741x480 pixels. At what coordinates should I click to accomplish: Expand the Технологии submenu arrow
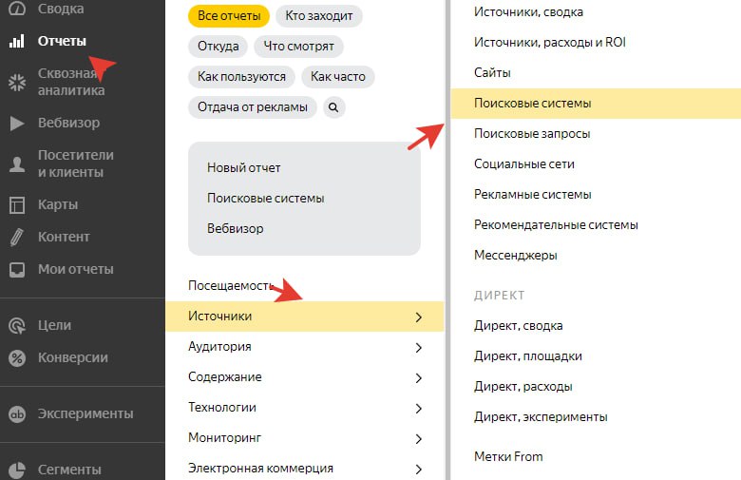pos(418,408)
